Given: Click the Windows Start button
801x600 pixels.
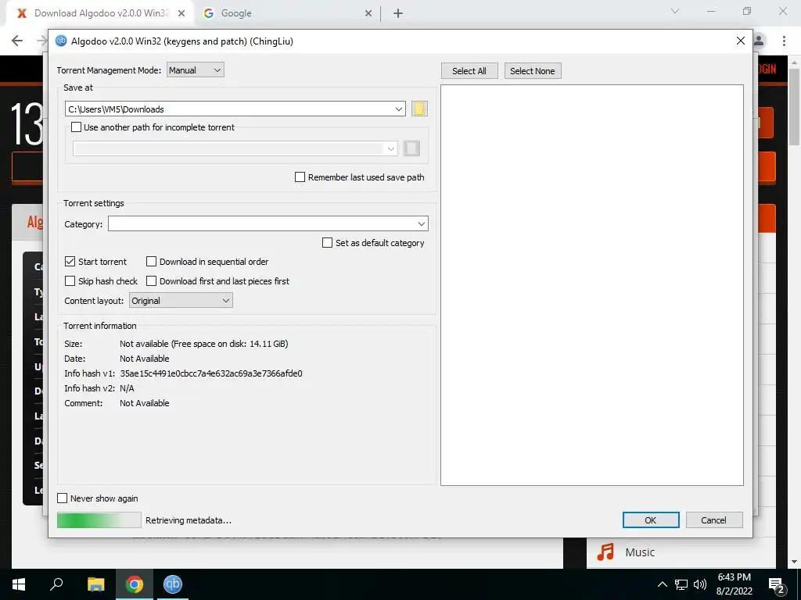Looking at the screenshot, I should point(19,584).
